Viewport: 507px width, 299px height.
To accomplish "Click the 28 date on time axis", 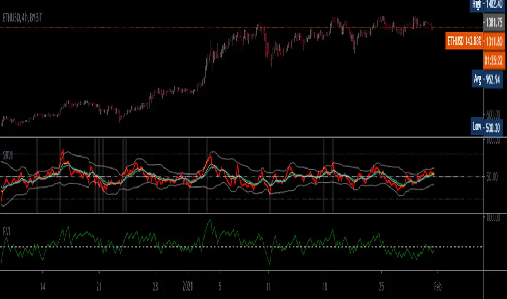I will pos(156,286).
